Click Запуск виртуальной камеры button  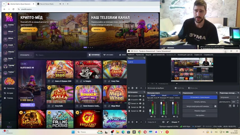198,106
